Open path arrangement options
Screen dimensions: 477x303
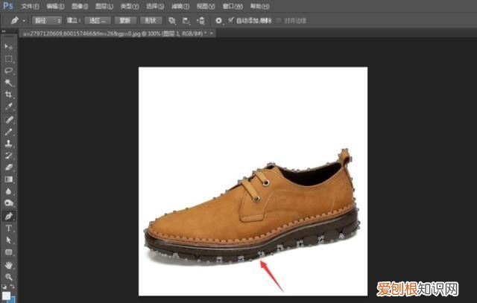pos(200,21)
